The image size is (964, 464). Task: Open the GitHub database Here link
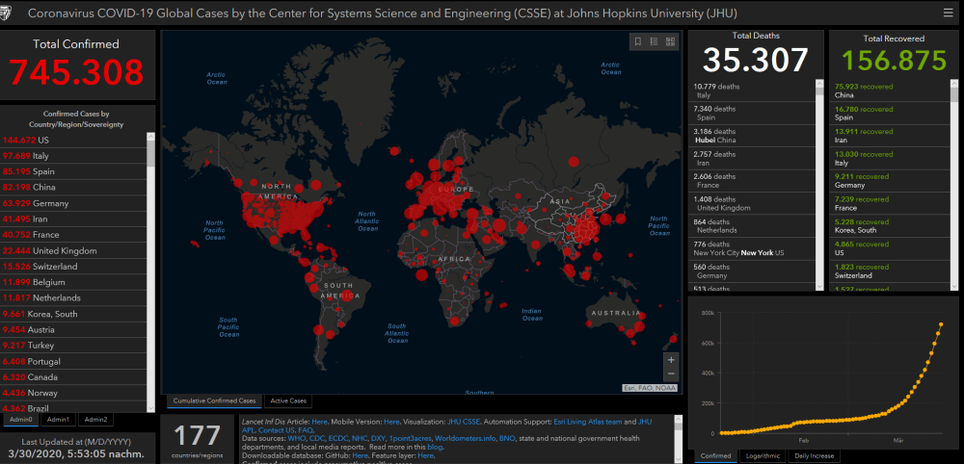click(x=360, y=455)
